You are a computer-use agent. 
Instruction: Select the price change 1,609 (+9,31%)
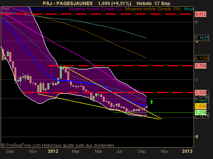114,3
